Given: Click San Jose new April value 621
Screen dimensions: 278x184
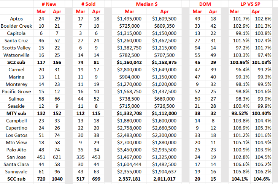Looking at the screenshot, I should pyautogui.click(x=57, y=157).
